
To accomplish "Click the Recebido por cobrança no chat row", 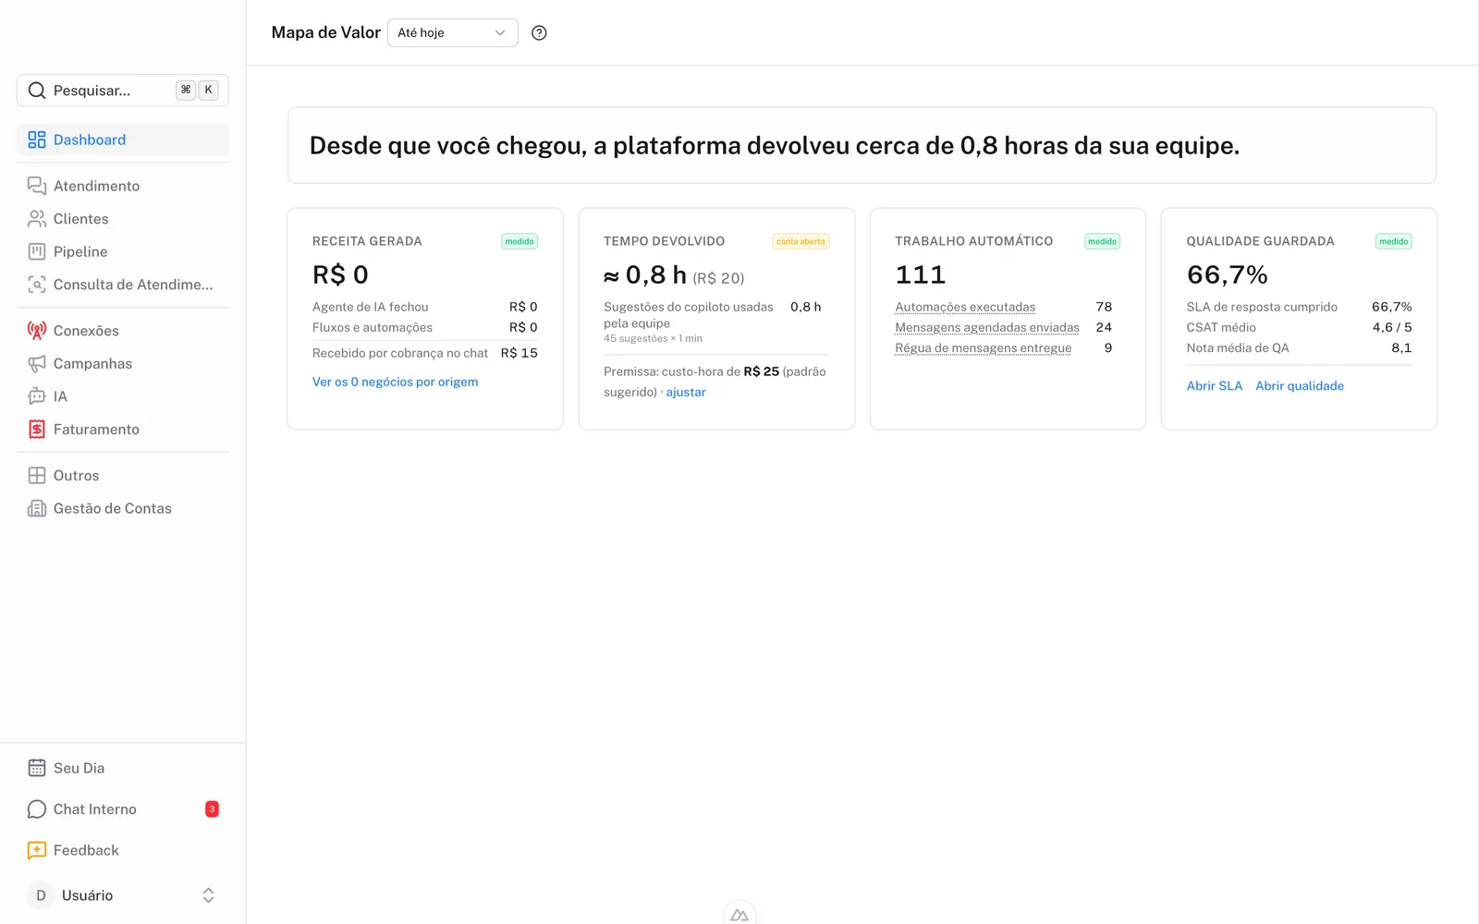I will [425, 353].
